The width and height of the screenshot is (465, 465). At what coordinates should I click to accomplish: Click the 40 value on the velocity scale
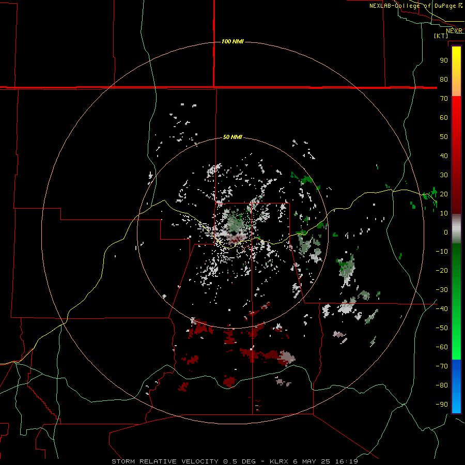coord(444,156)
